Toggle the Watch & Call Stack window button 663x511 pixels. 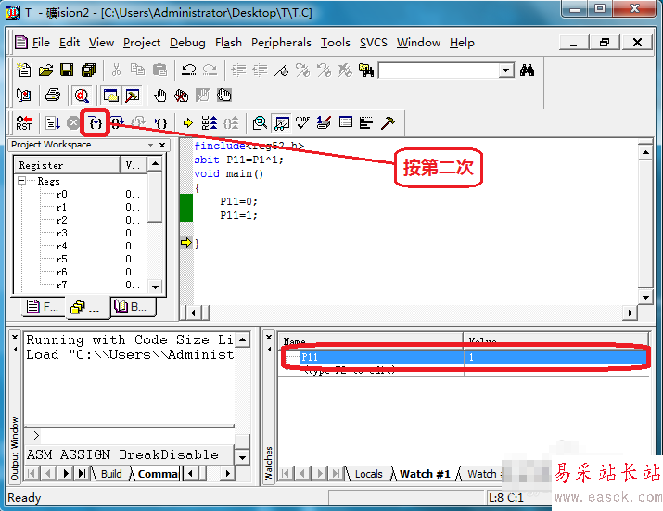282,123
